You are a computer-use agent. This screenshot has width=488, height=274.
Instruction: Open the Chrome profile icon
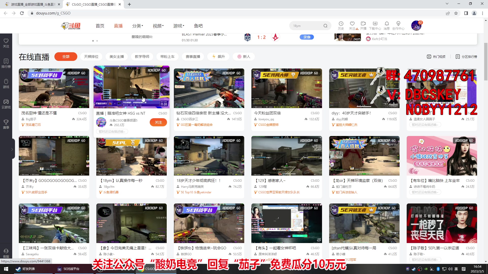(x=474, y=13)
